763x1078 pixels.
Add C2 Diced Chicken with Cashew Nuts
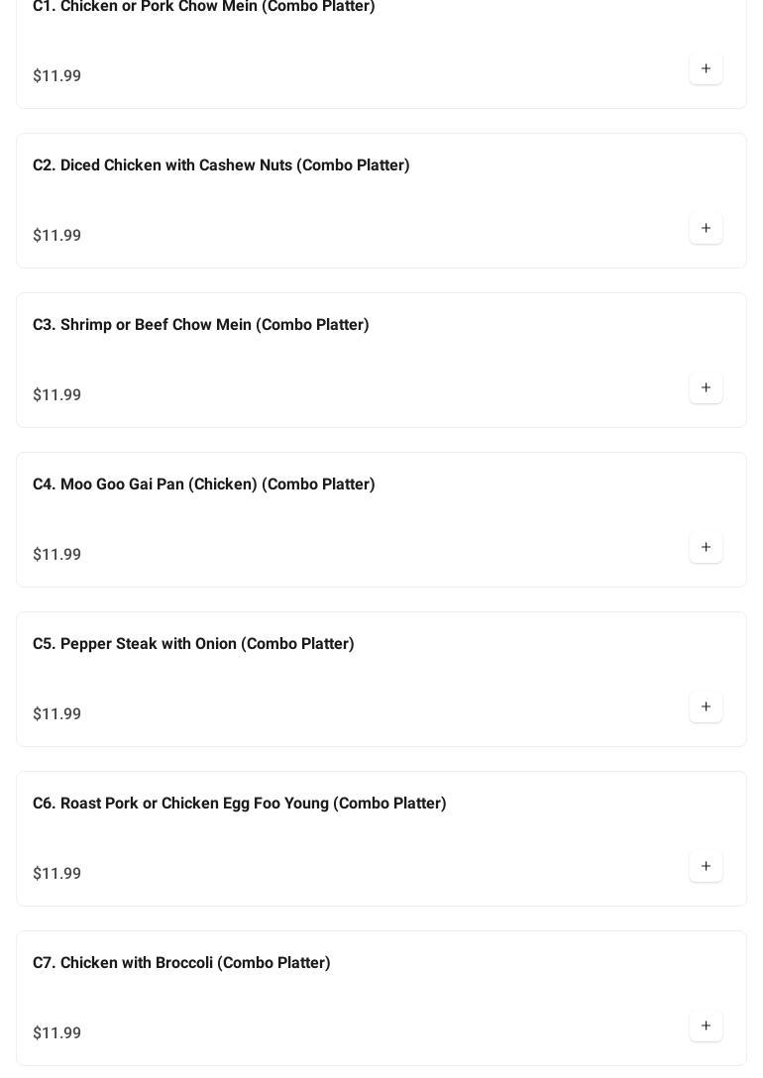[706, 229]
